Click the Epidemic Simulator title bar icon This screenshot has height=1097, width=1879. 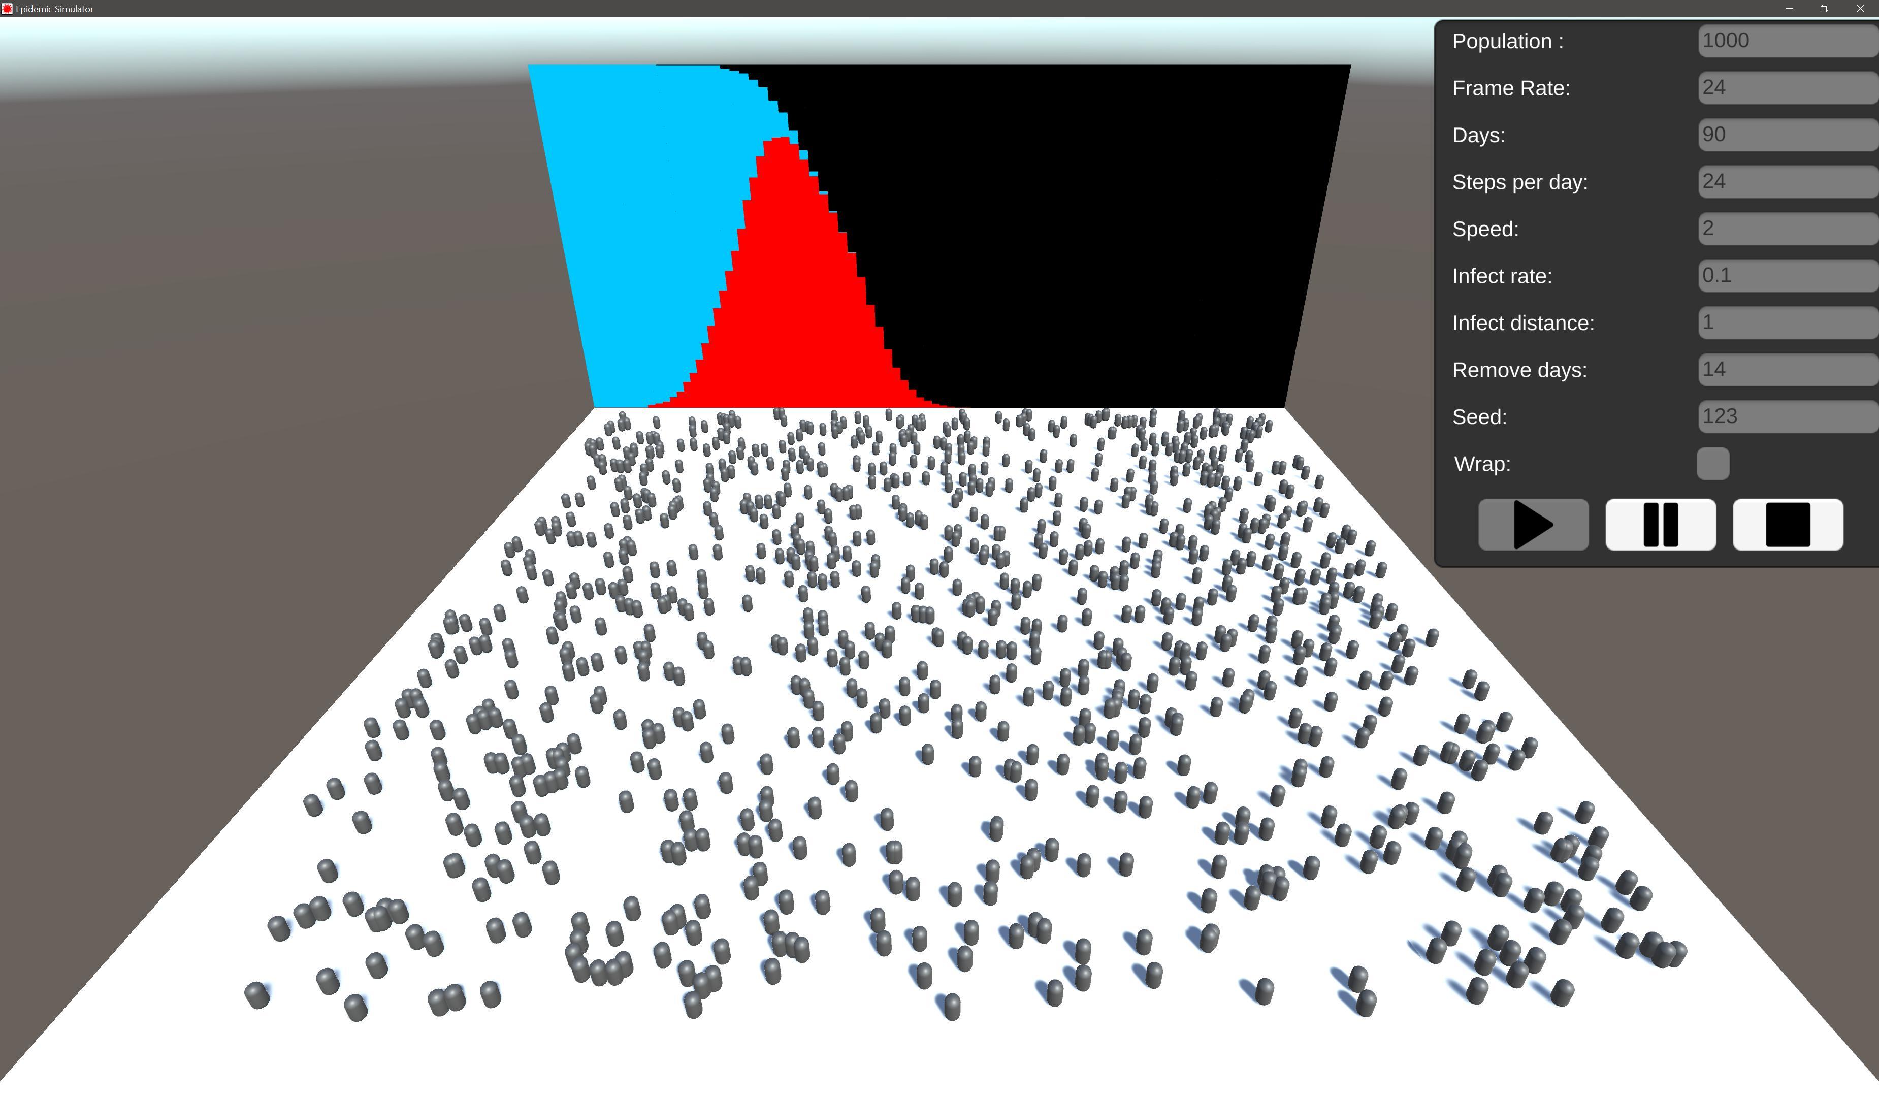click(7, 8)
